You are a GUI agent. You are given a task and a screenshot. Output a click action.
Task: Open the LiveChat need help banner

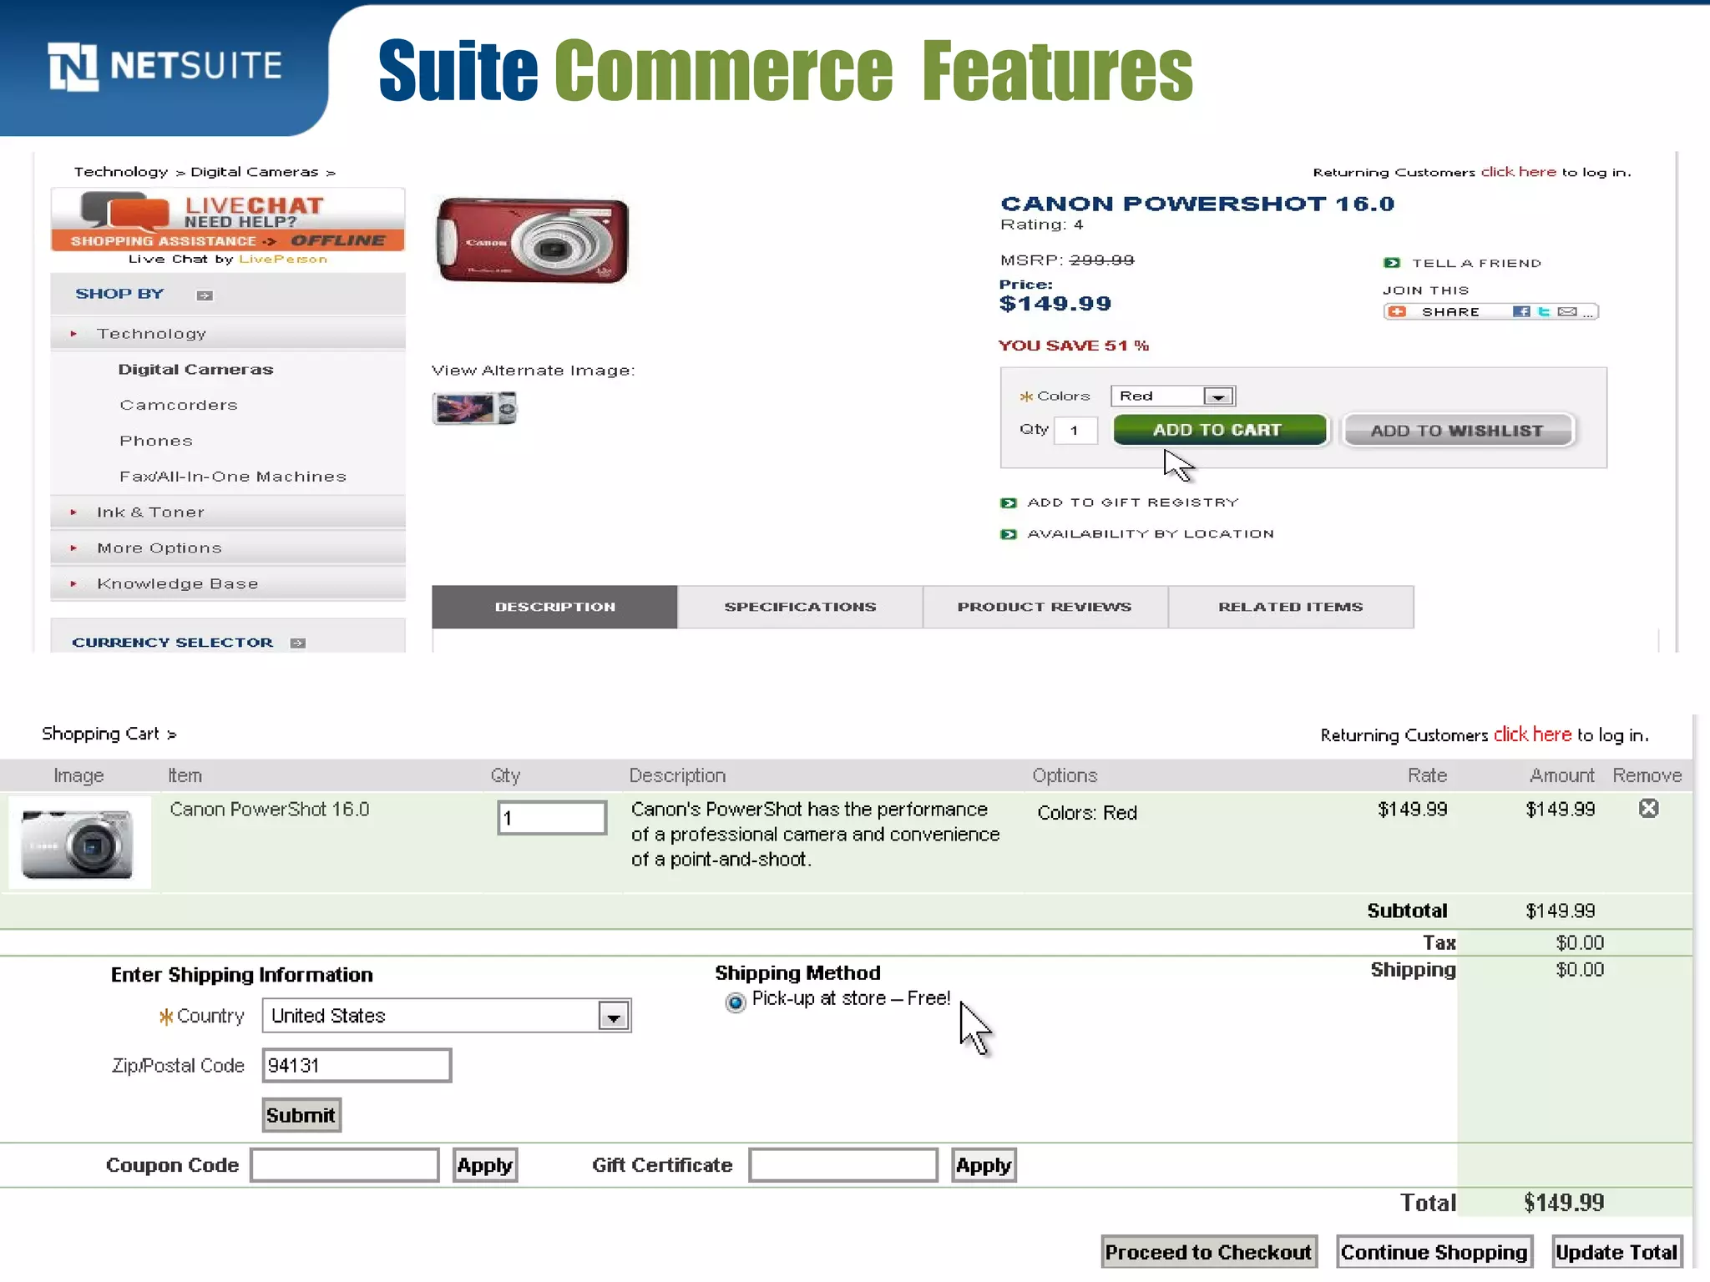tap(228, 220)
